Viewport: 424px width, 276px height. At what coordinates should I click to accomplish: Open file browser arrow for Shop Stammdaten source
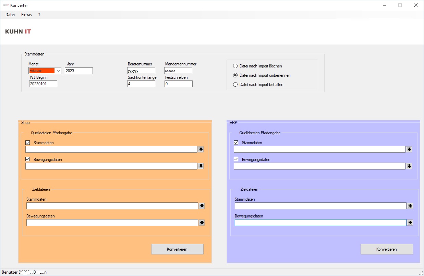(201, 149)
